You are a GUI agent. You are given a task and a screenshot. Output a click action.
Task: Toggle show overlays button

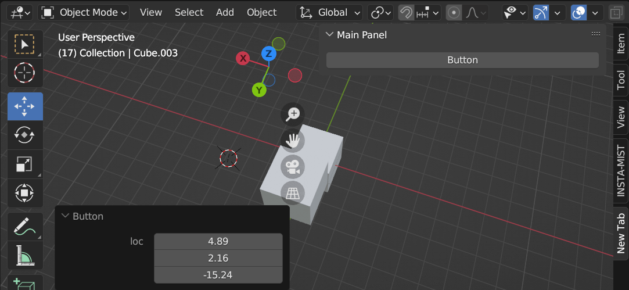coord(579,12)
